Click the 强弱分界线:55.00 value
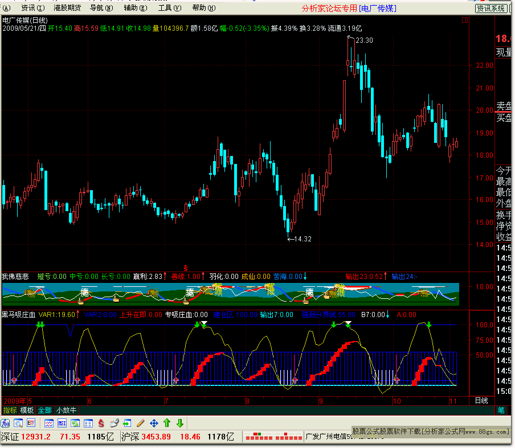This screenshot has height=448, width=515. point(329,315)
